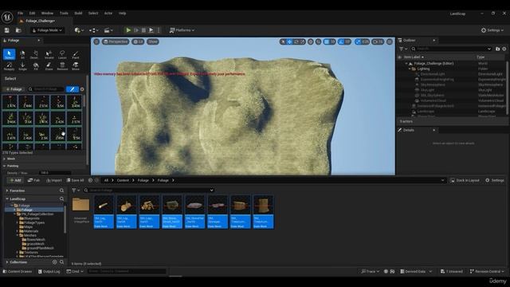
Task: Choose the foliage Fill tool
Action: [36, 66]
